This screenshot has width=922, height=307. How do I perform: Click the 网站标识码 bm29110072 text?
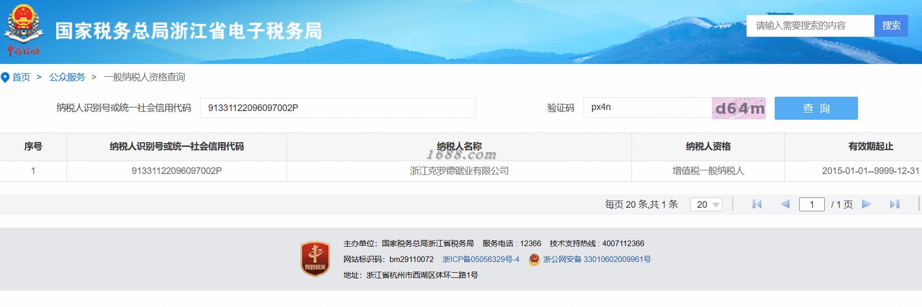(x=388, y=259)
